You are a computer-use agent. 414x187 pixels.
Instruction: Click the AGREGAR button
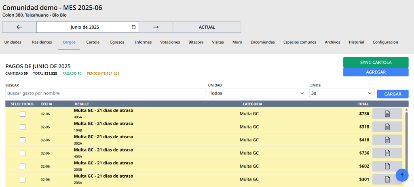[x=376, y=72]
